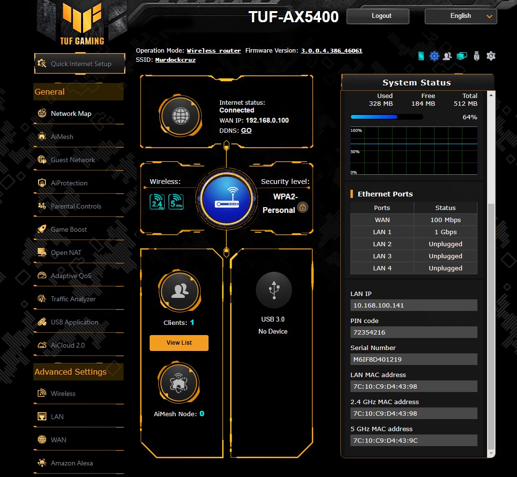Click the LAN IP field 10.168.100.141

(x=414, y=305)
